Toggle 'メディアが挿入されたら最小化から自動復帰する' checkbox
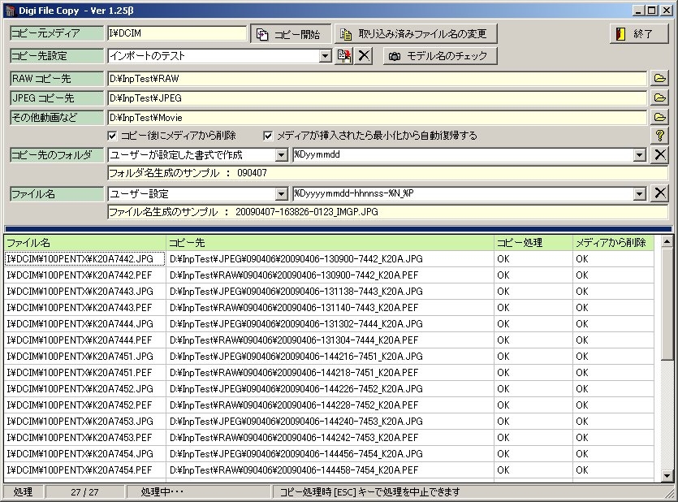Screen dimensions: 678x502 click(x=269, y=136)
